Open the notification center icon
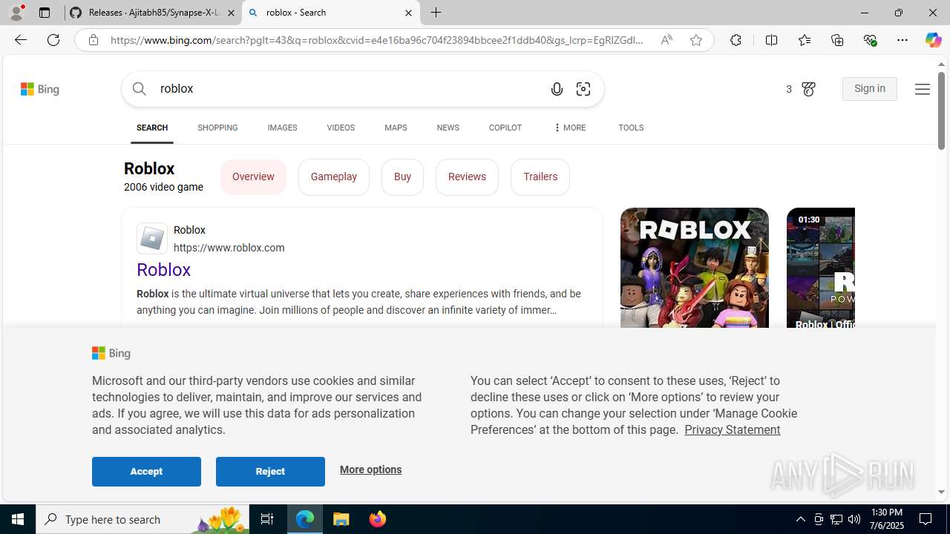This screenshot has height=534, width=950. pos(926,519)
